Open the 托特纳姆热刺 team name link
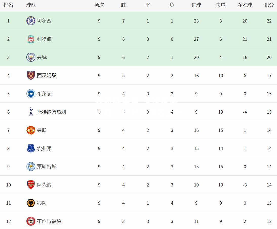 click(51, 112)
